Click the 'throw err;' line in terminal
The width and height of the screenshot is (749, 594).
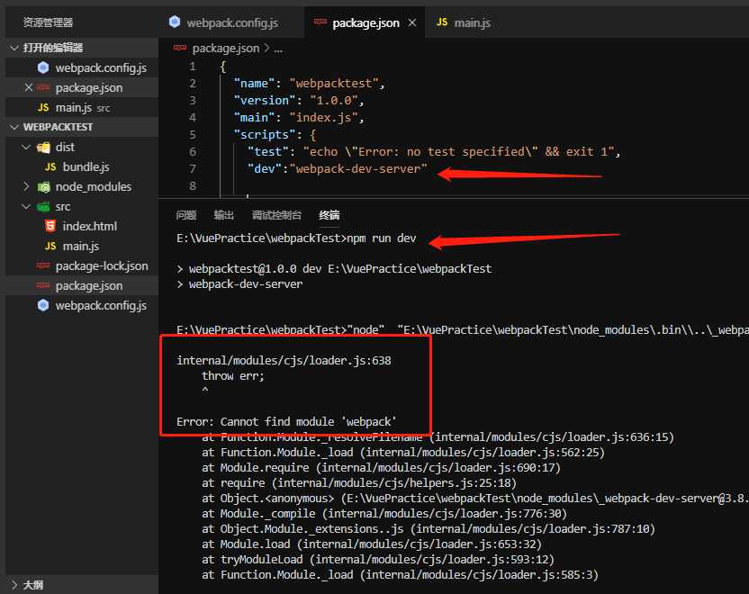tap(232, 376)
